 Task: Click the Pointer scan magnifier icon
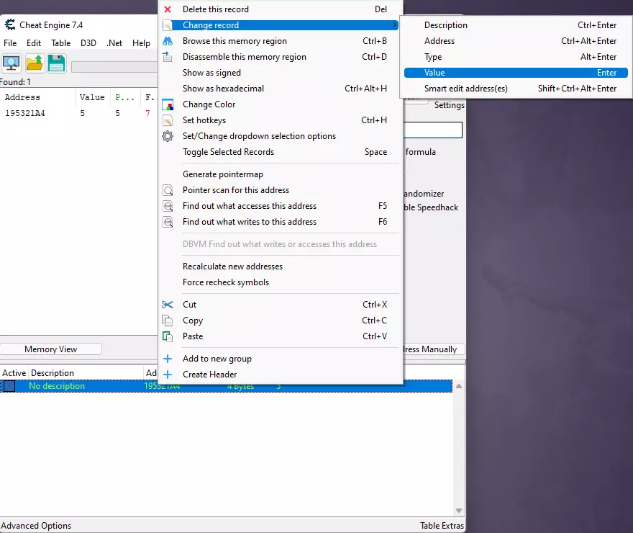pos(168,190)
